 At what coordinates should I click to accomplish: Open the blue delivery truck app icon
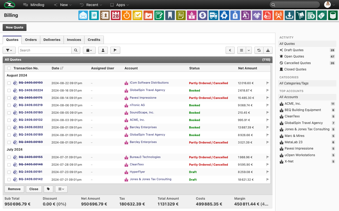coord(213,15)
